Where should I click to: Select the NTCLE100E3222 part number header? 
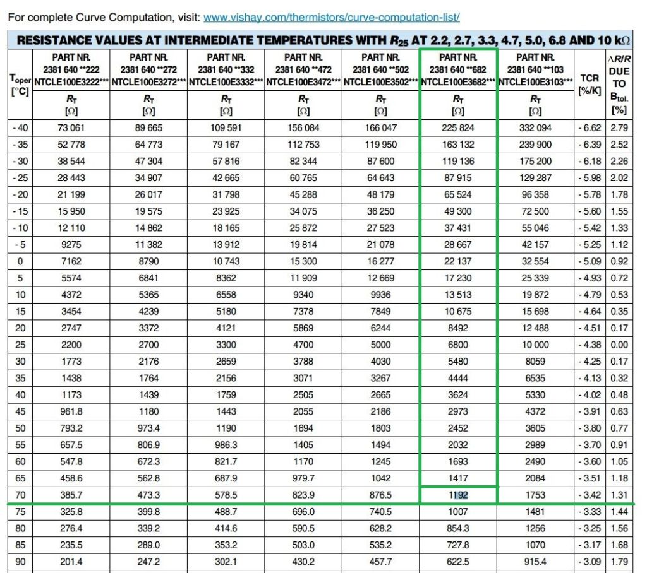[71, 81]
